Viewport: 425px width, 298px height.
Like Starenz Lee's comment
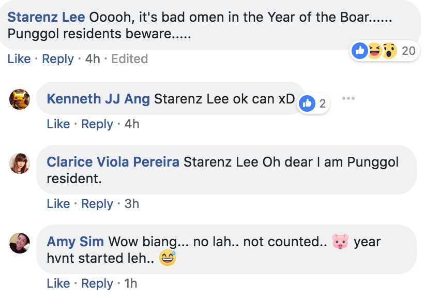[19, 59]
